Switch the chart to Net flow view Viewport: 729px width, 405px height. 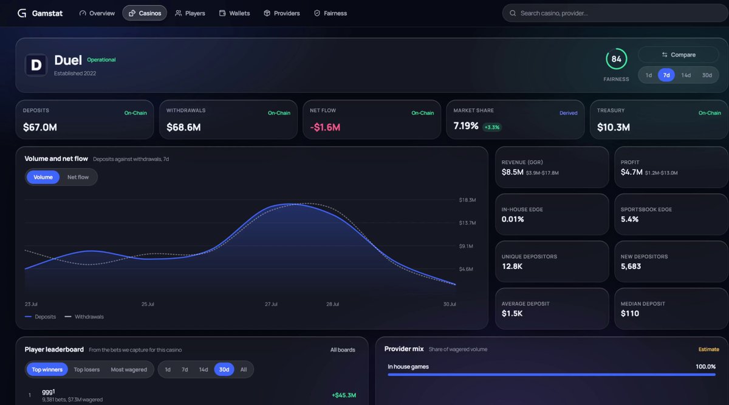pyautogui.click(x=78, y=177)
